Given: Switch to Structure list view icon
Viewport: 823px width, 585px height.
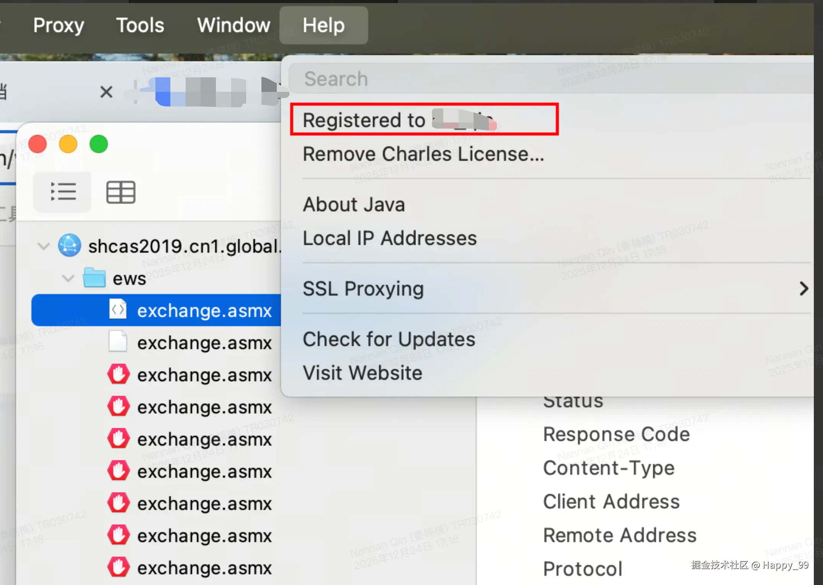Looking at the screenshot, I should pyautogui.click(x=63, y=192).
